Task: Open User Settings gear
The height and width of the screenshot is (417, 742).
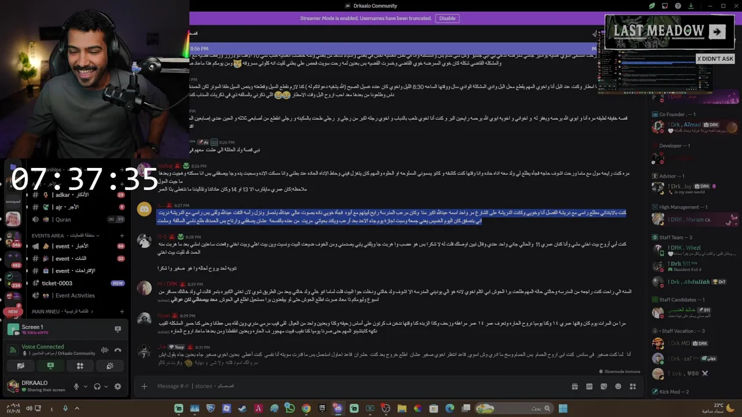Action: pyautogui.click(x=118, y=386)
